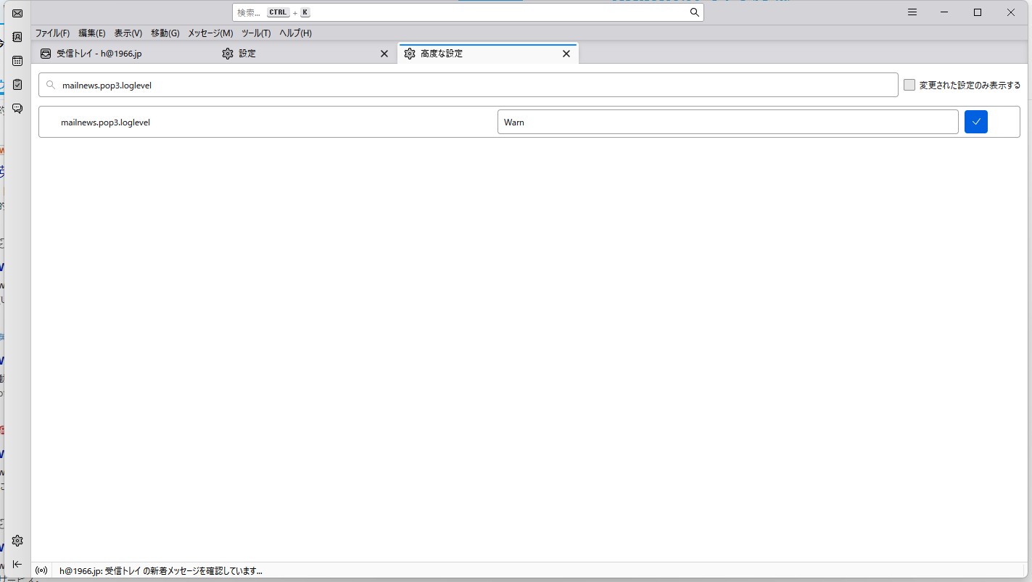Open the Settings gear in sidebar

[x=17, y=541]
